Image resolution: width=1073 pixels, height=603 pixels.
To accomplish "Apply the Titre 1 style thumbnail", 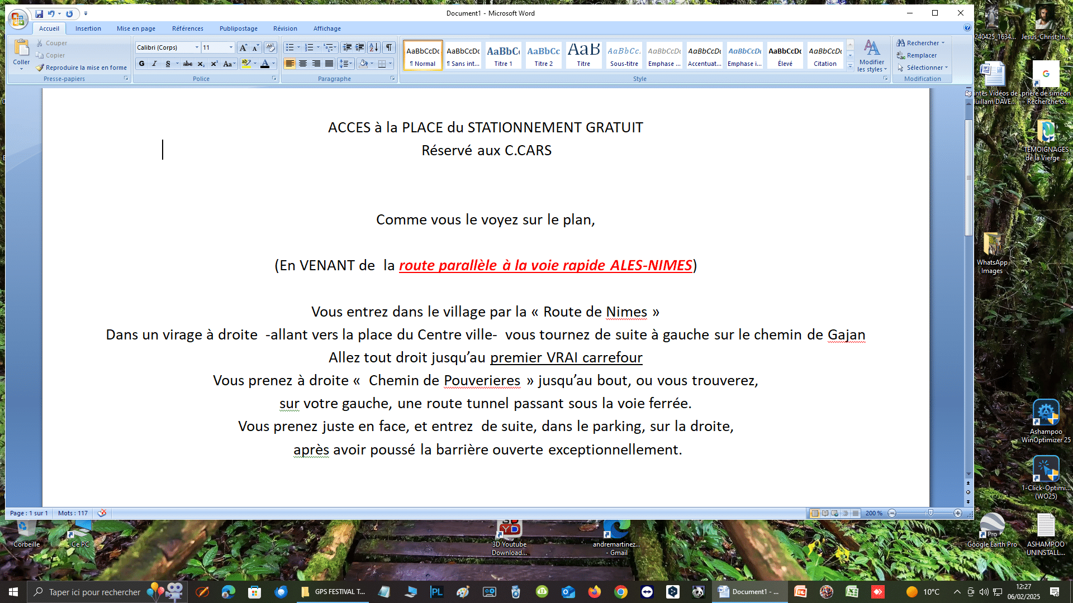I will coord(503,55).
